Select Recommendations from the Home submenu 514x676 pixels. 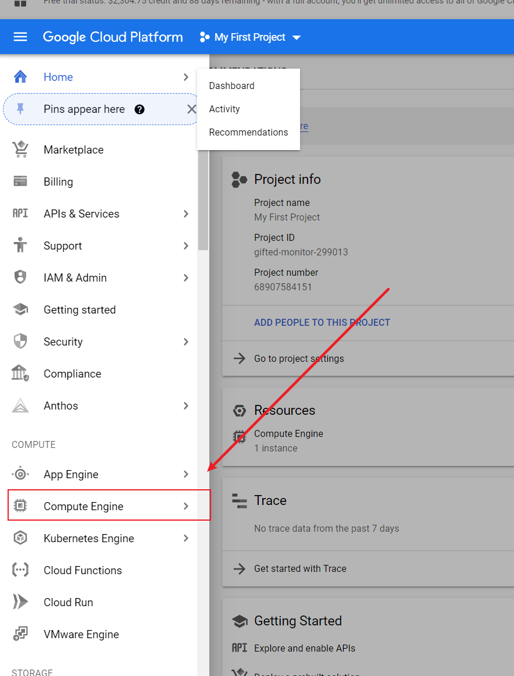tap(248, 132)
